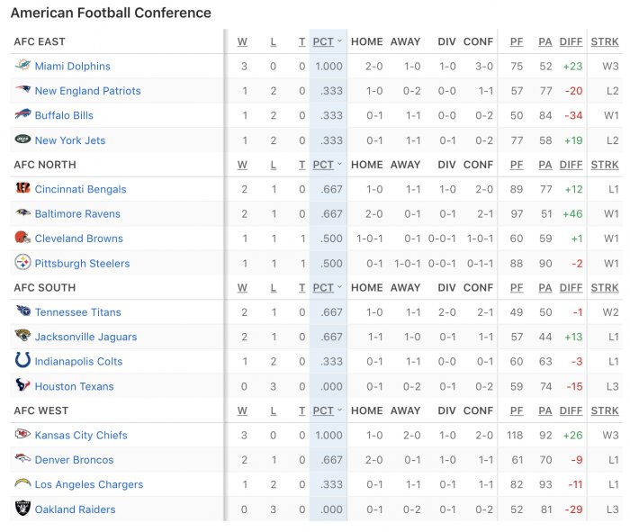Sort AFC North by STRK column header

pos(605,165)
